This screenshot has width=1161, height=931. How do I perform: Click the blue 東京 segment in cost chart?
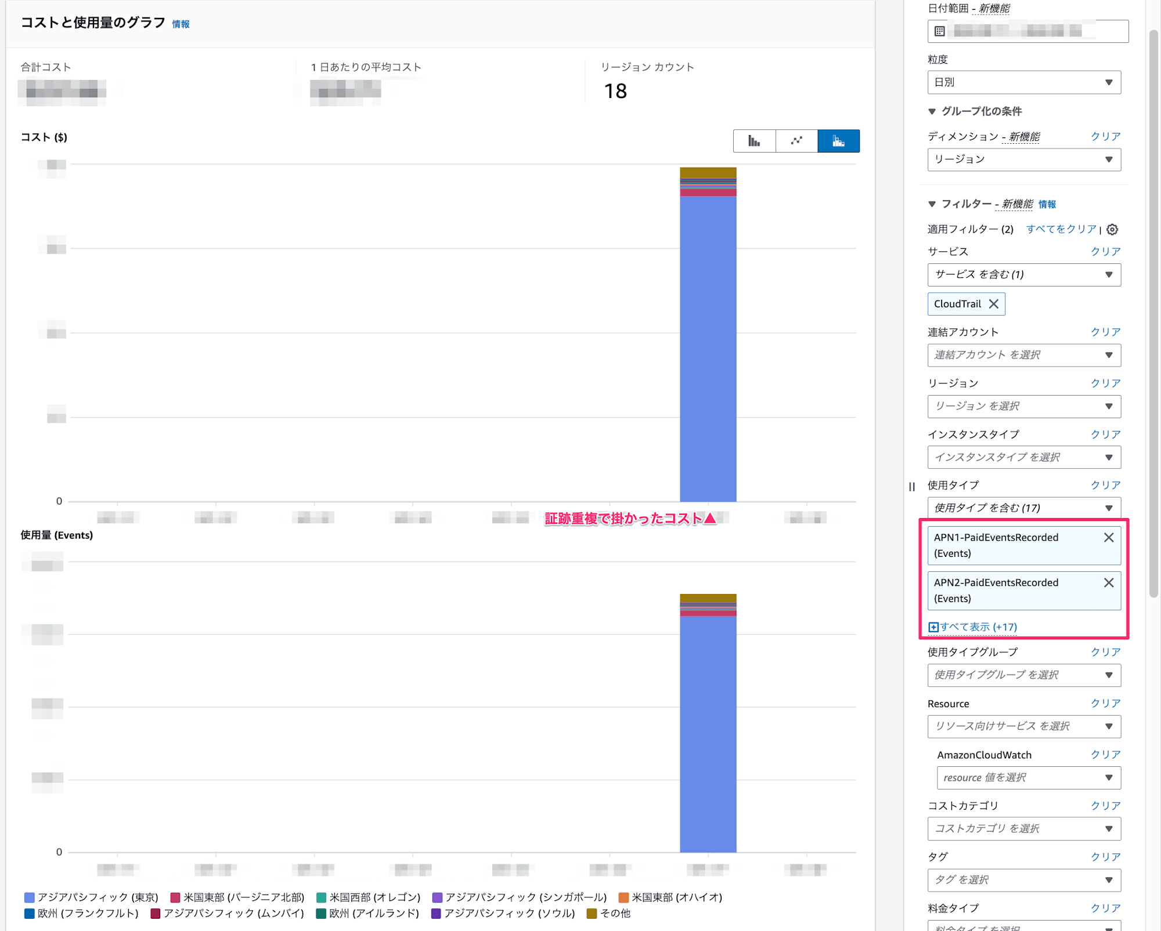tap(708, 349)
